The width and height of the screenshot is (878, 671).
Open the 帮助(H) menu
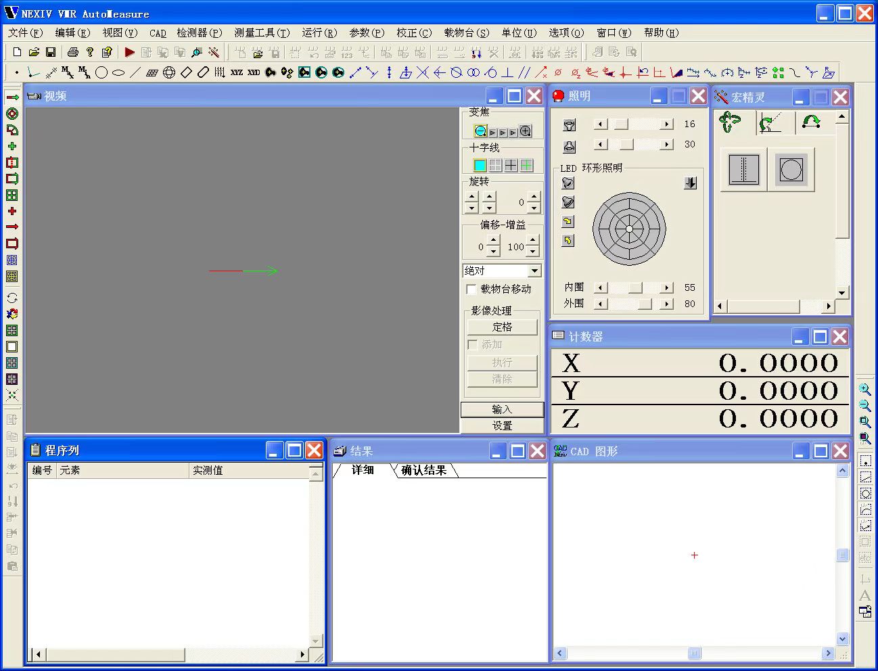point(661,32)
